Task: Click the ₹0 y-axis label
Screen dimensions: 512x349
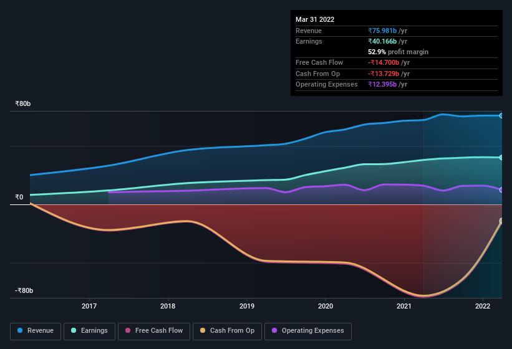Action: 19,197
